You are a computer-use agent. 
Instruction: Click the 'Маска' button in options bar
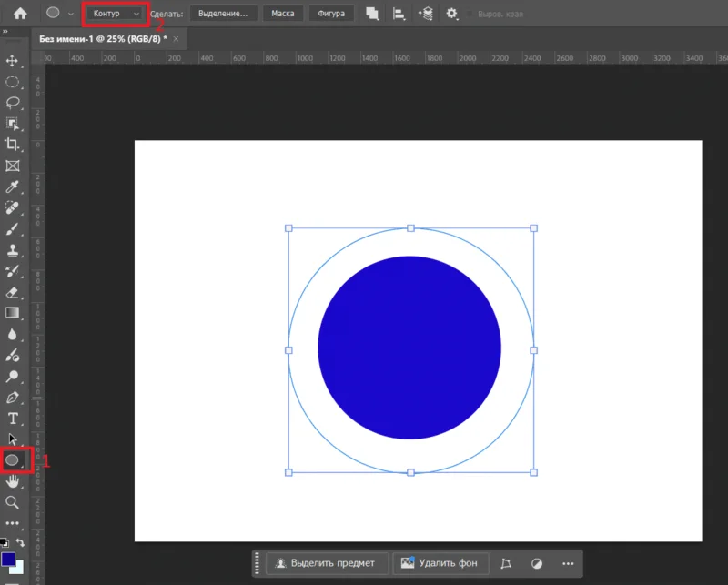coord(282,14)
